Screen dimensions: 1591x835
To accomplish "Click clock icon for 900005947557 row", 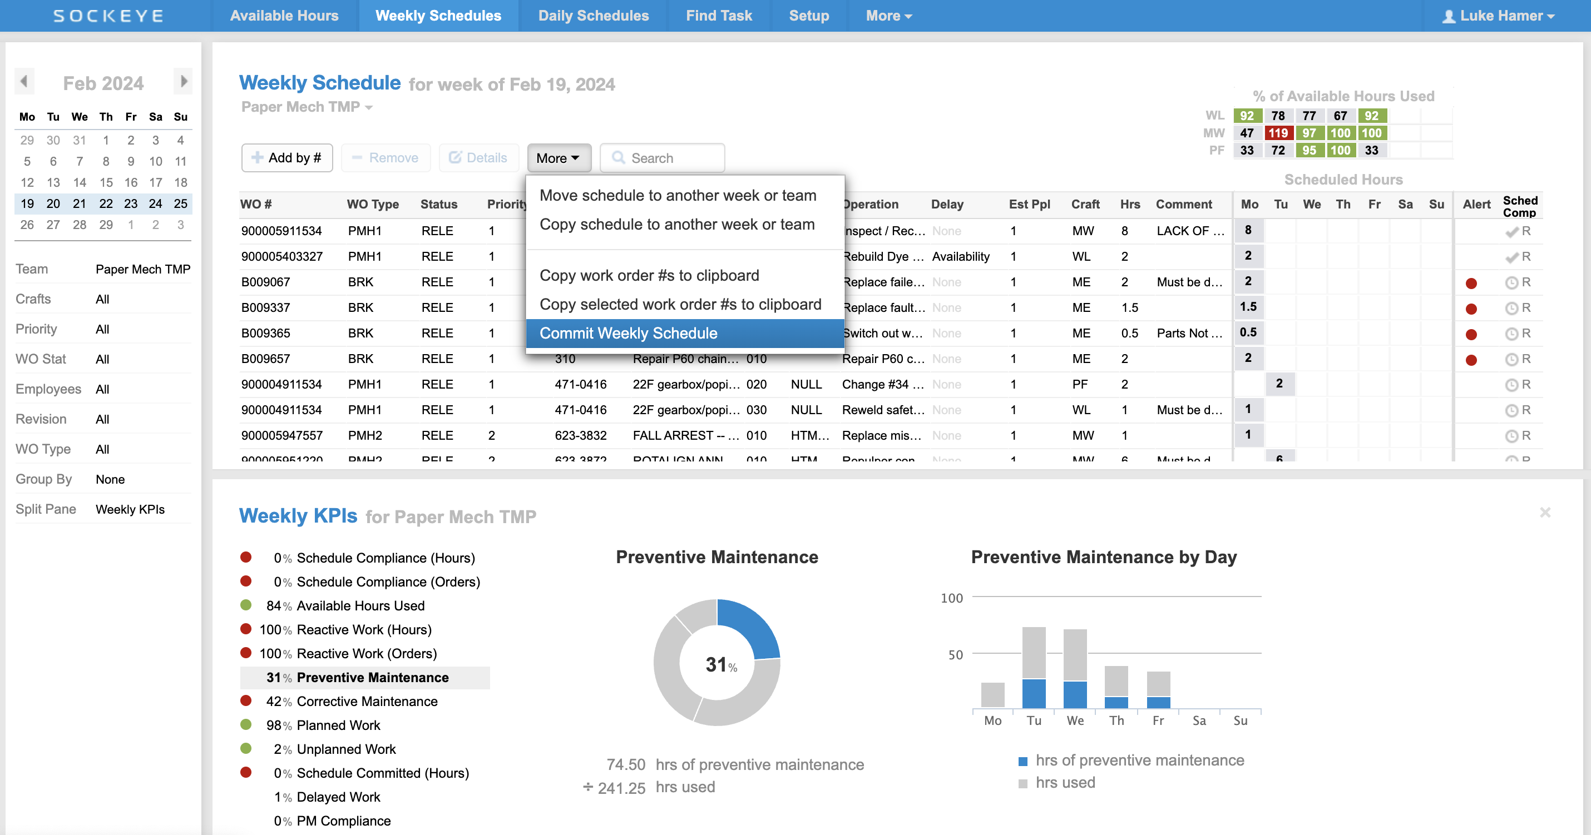I will pos(1511,436).
